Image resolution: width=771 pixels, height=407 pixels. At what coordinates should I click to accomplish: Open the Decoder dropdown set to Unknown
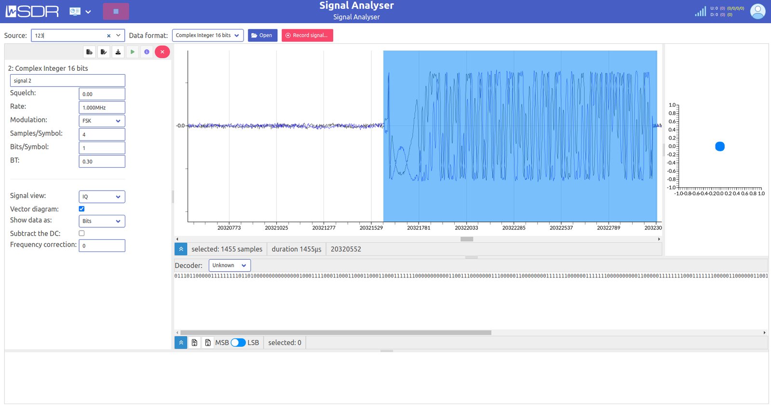[230, 265]
